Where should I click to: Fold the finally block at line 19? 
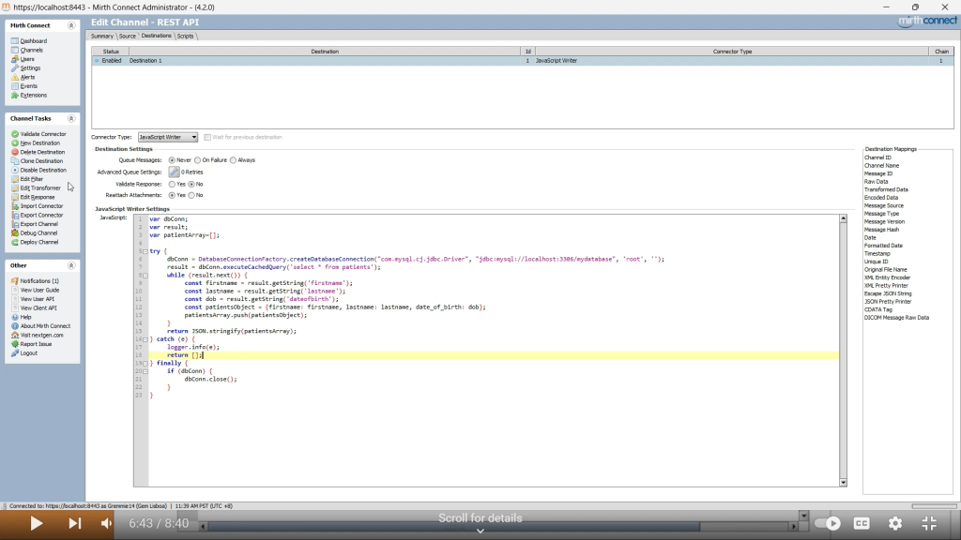pyautogui.click(x=145, y=363)
